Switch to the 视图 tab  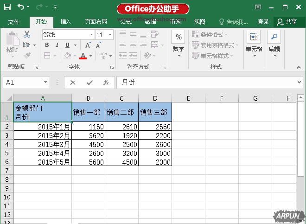click(200, 22)
